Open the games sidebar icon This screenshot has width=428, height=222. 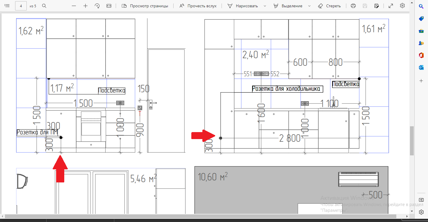pos(421,43)
